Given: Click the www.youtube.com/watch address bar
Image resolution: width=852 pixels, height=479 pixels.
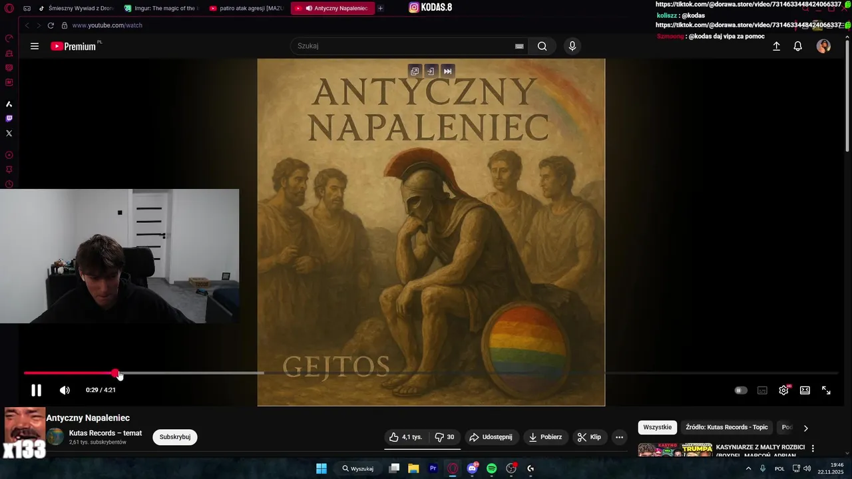Looking at the screenshot, I should (107, 25).
